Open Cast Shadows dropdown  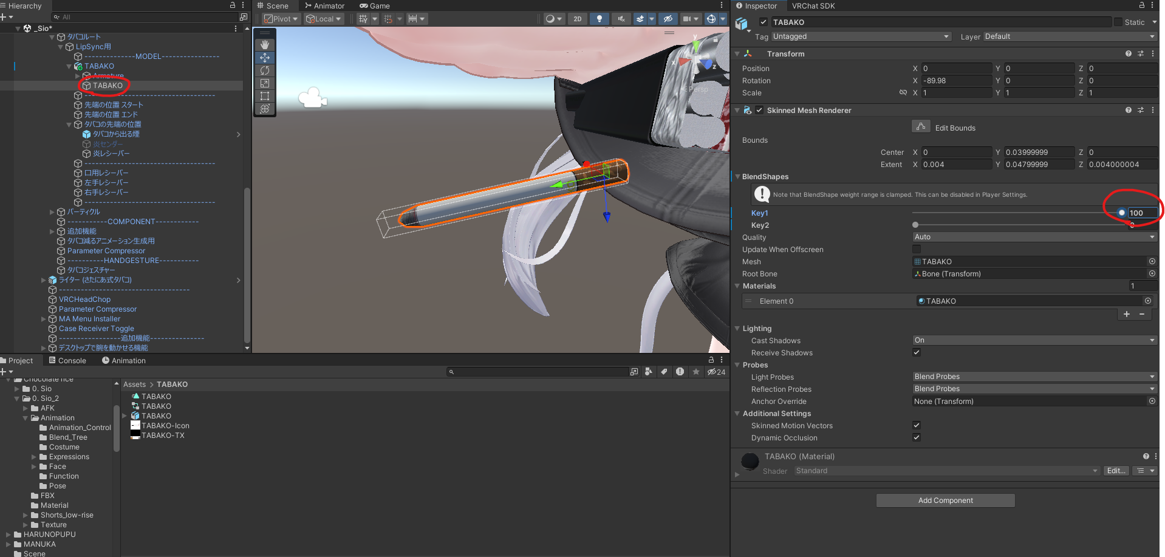1034,340
